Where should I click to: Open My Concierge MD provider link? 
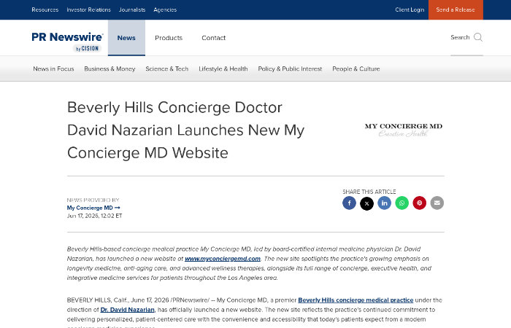93,208
